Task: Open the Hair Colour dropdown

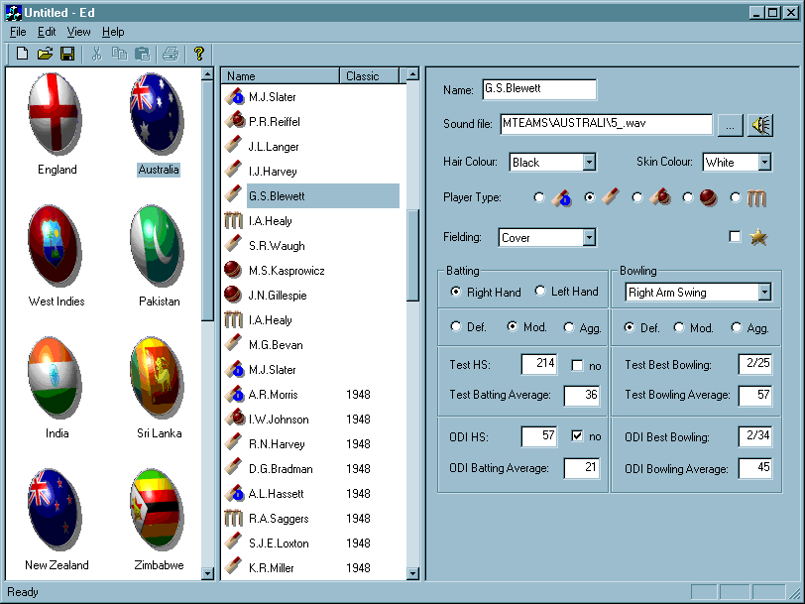Action: (589, 162)
